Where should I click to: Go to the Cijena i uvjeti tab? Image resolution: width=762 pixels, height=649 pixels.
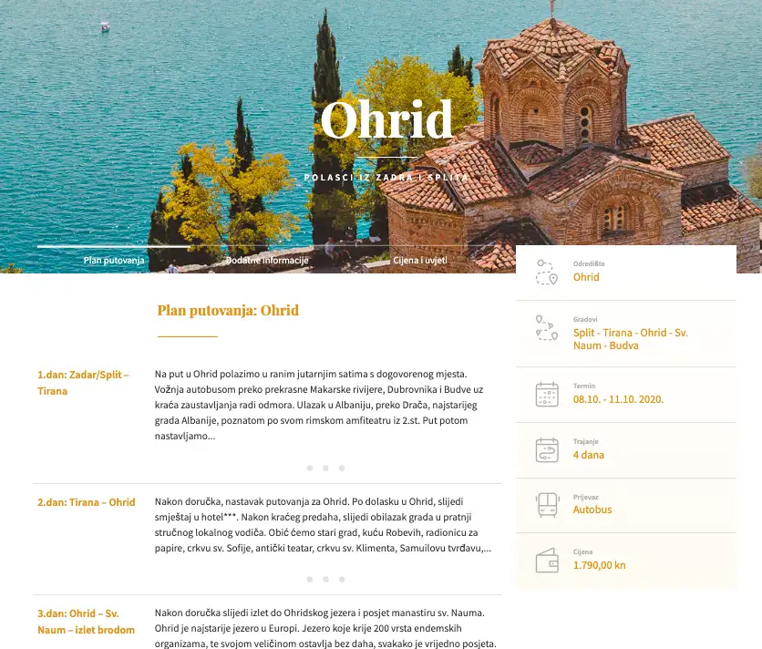419,260
